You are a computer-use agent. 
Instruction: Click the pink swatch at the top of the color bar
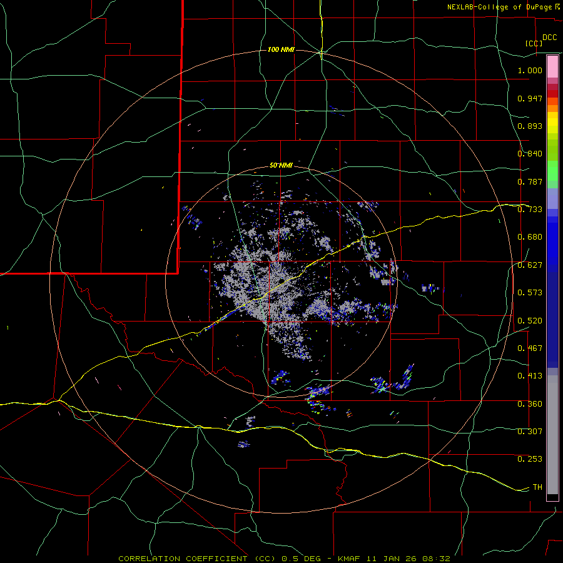click(x=552, y=66)
